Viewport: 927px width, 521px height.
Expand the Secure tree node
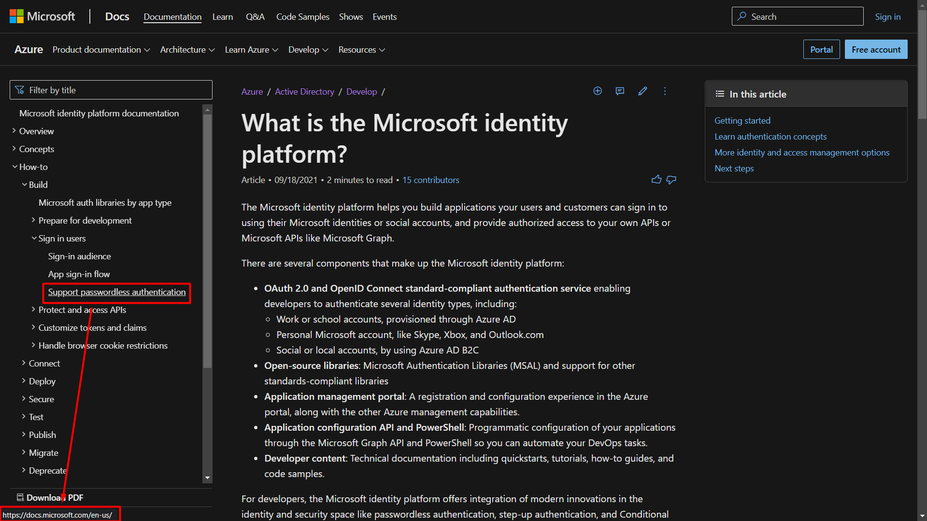(x=24, y=399)
